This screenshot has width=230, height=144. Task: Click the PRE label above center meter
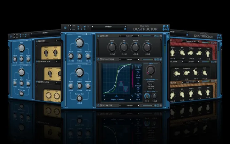[x=94, y=34]
